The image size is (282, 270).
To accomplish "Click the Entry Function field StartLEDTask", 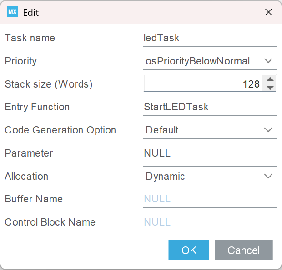I will click(x=210, y=106).
